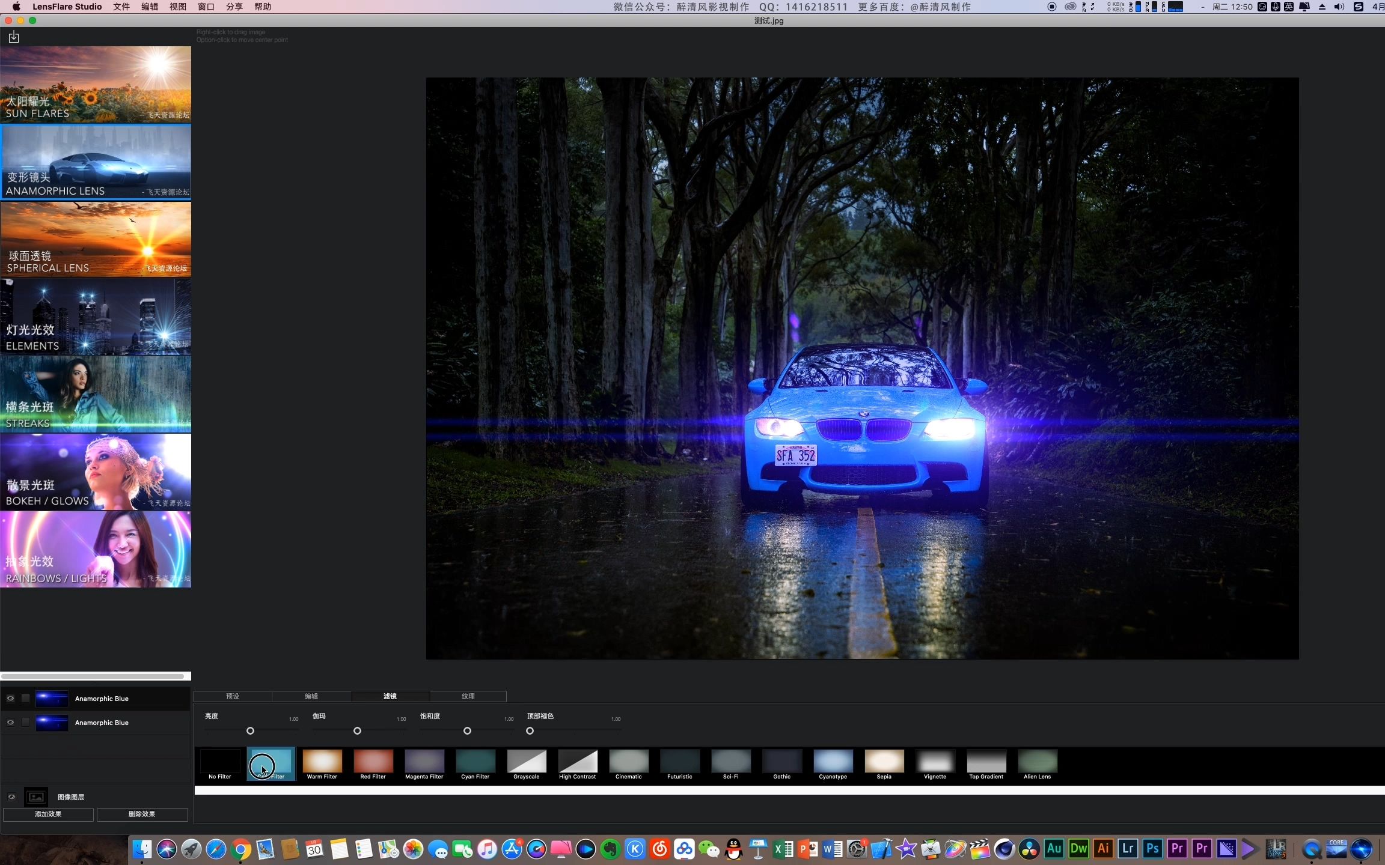Click the 饱和度 saturation slider handle
The height and width of the screenshot is (865, 1385).
click(x=467, y=731)
